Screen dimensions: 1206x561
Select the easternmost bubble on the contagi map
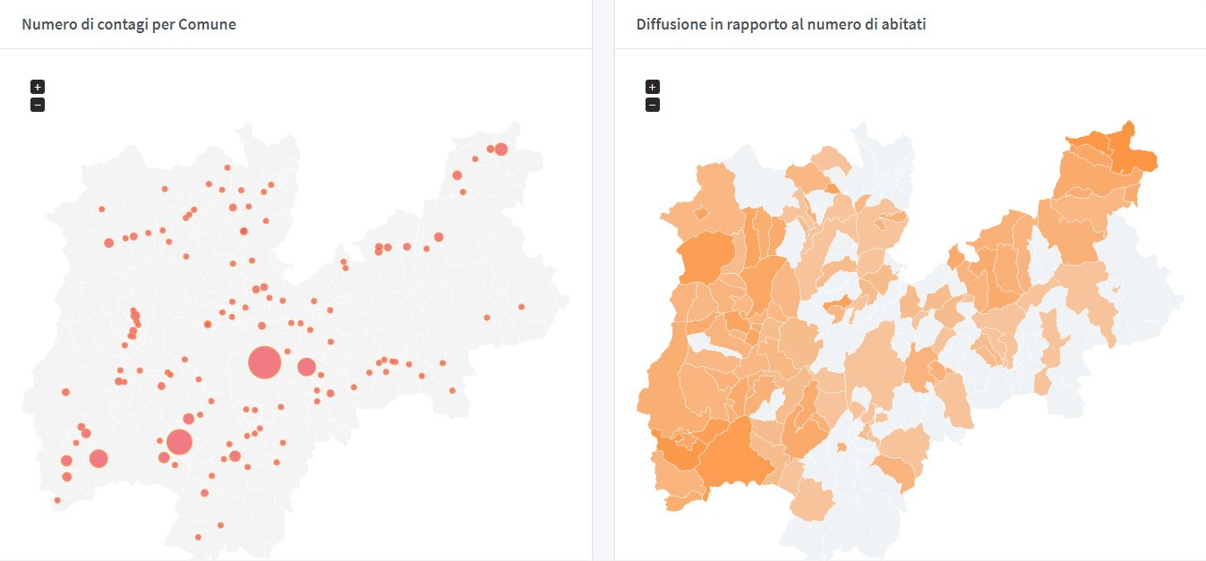click(x=521, y=307)
